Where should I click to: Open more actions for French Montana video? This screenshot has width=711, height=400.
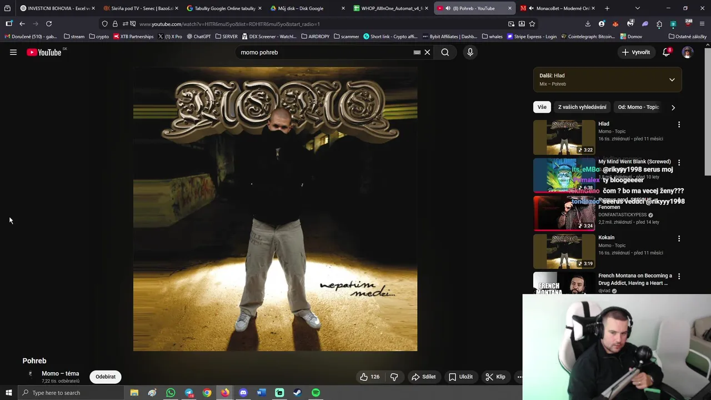679,276
